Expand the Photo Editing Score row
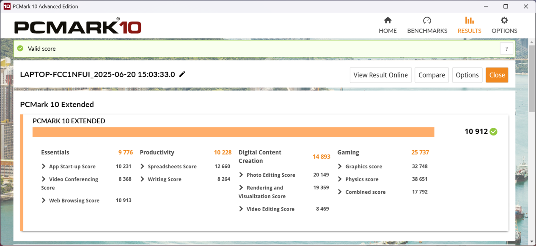 pos(241,175)
